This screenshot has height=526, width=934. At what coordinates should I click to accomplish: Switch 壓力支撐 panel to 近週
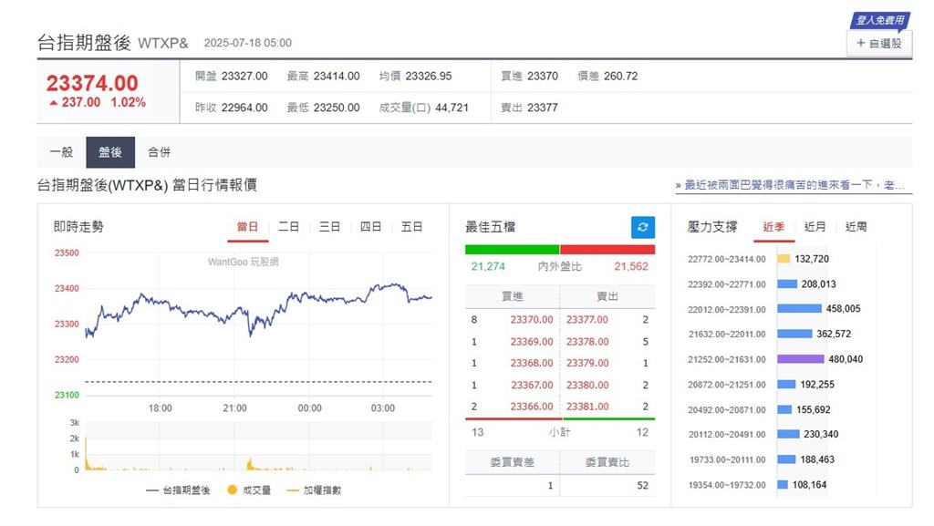point(855,227)
